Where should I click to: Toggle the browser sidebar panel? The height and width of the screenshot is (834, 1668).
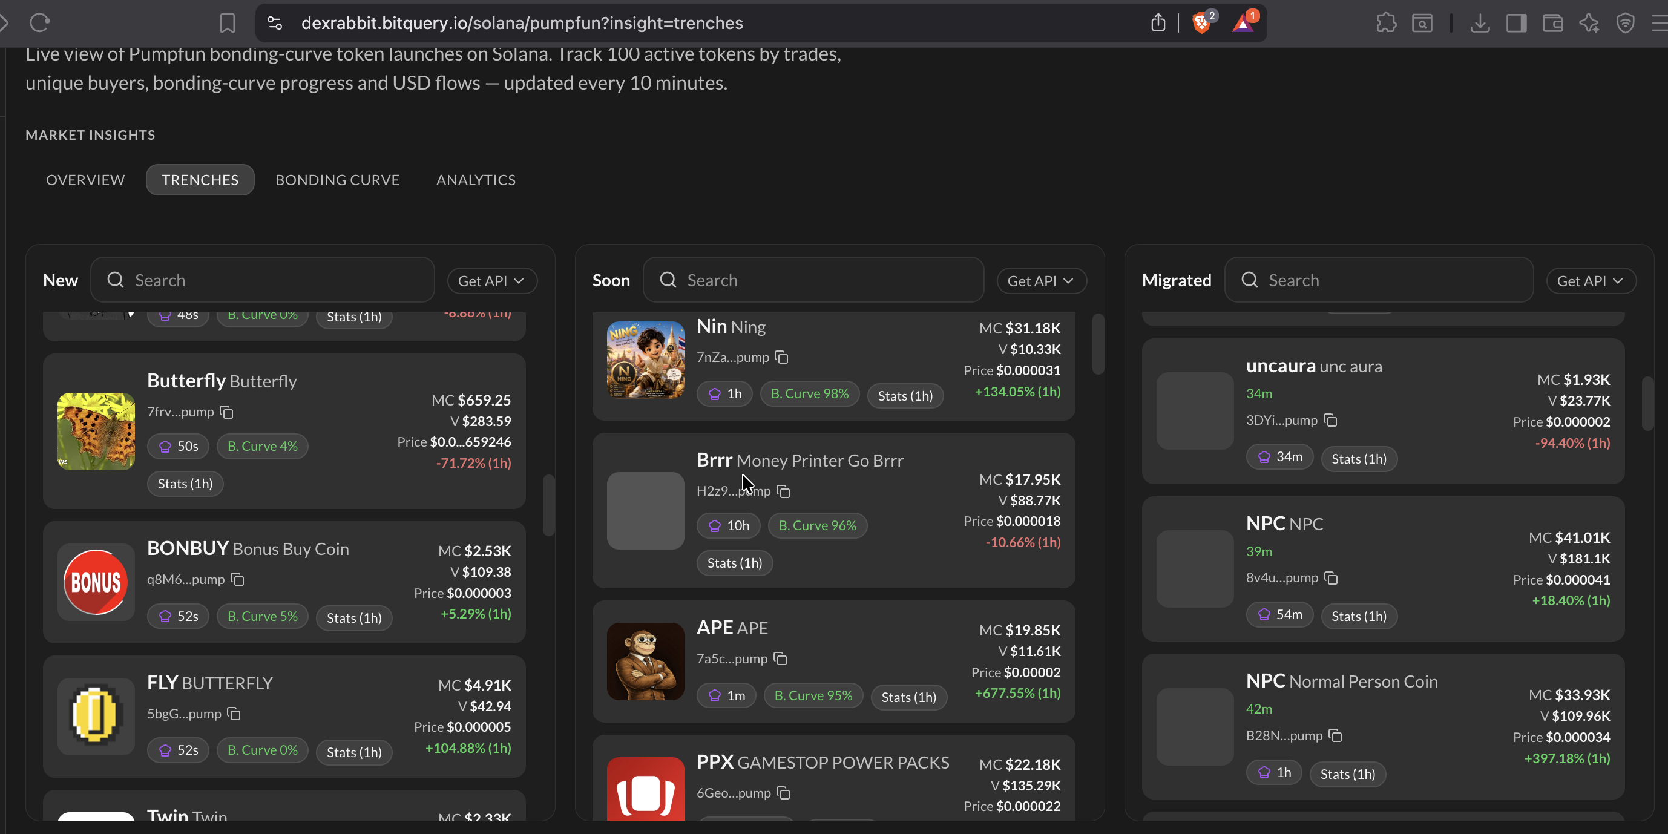(1516, 24)
